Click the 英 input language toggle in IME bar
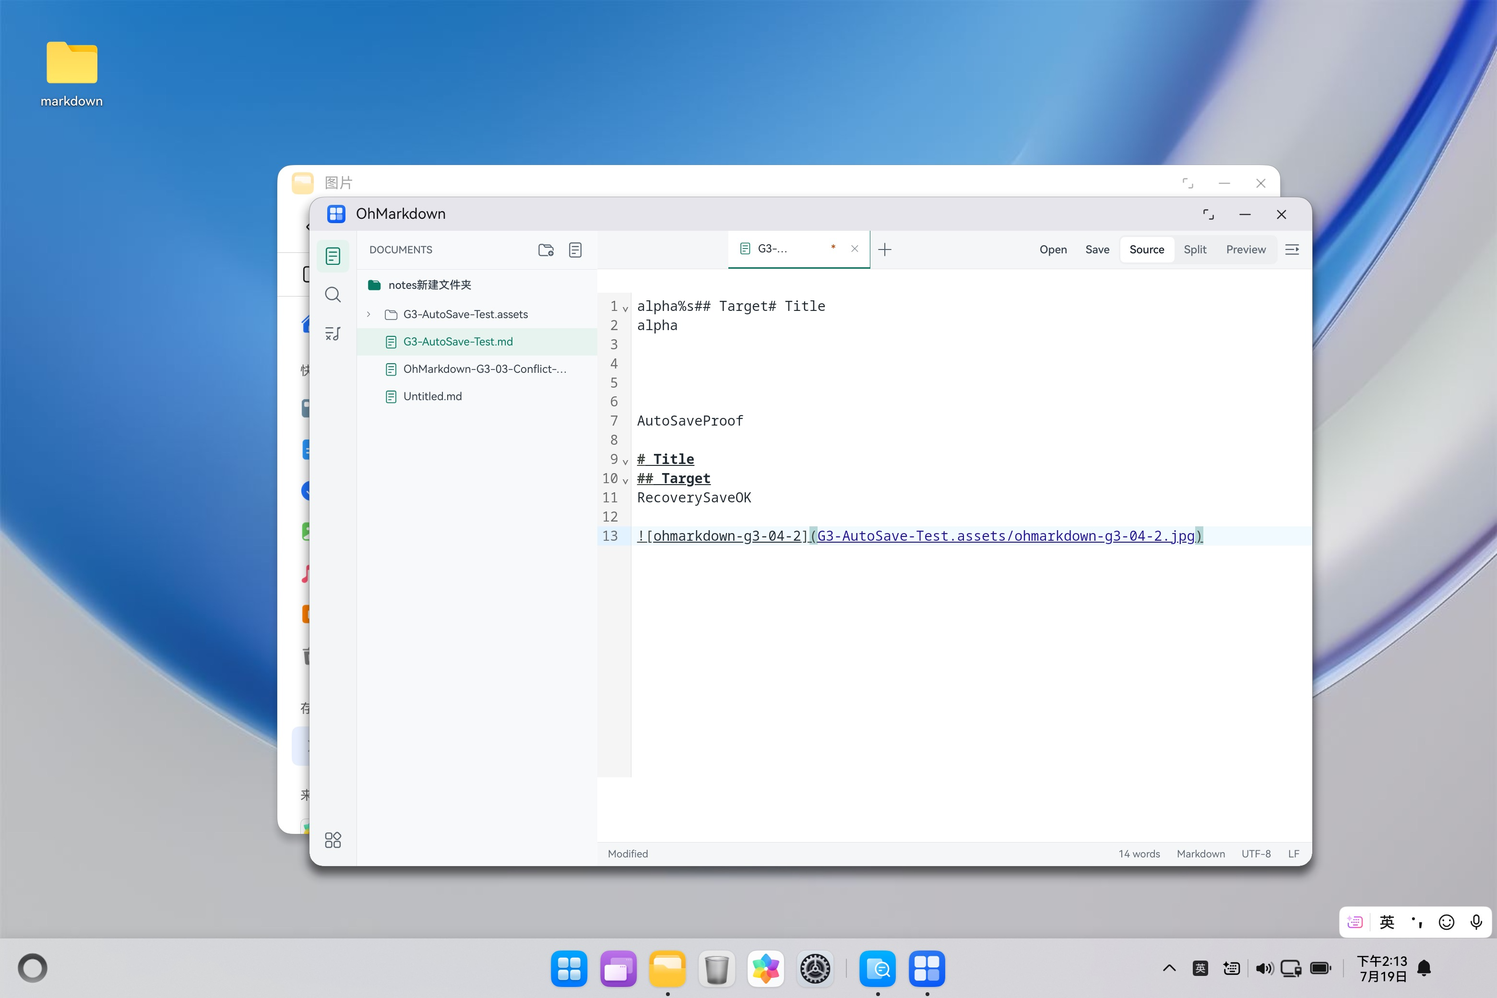Image resolution: width=1497 pixels, height=998 pixels. click(1388, 922)
